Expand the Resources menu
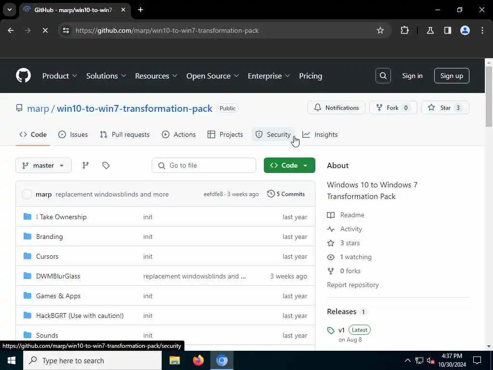 click(156, 76)
